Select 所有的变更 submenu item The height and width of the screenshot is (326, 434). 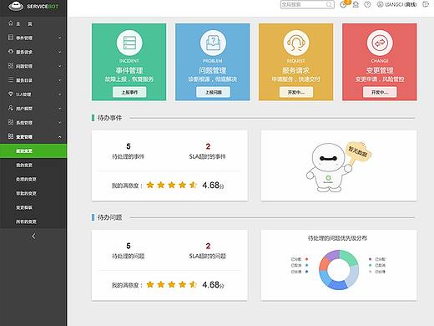point(33,222)
